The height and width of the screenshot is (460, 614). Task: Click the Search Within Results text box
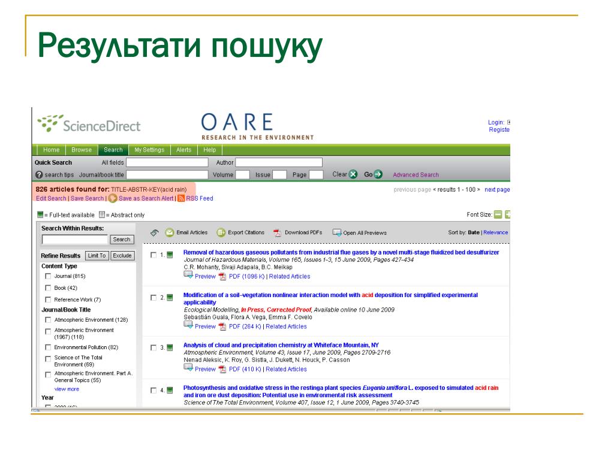click(x=74, y=240)
